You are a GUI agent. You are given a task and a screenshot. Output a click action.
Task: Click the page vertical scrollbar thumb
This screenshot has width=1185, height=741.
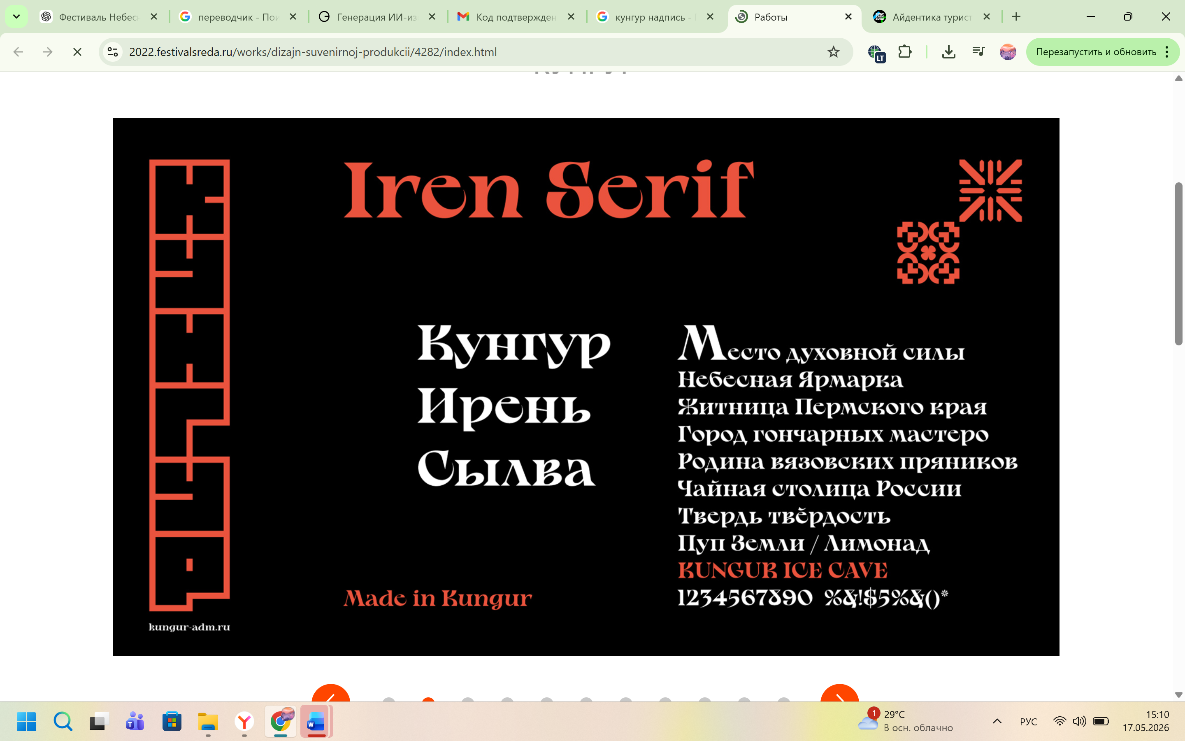[x=1179, y=263]
